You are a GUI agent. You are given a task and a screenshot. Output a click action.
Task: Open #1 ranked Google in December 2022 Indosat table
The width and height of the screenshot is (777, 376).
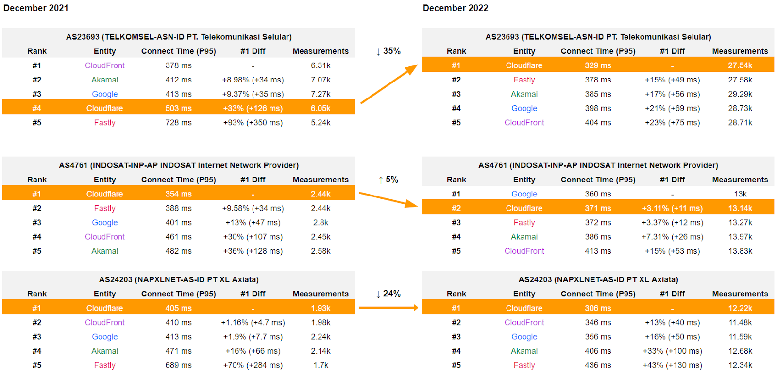524,194
